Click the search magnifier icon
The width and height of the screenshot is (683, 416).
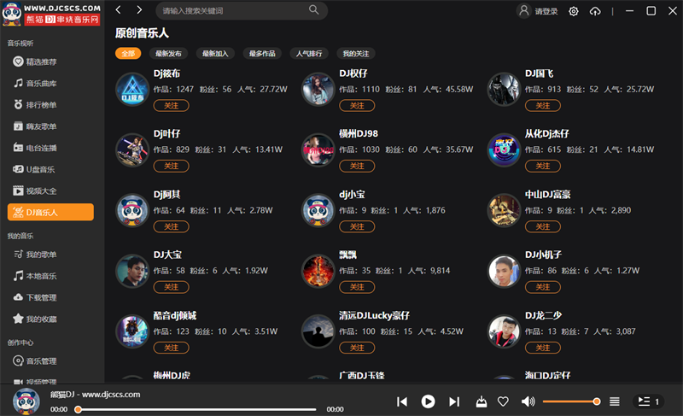click(313, 10)
